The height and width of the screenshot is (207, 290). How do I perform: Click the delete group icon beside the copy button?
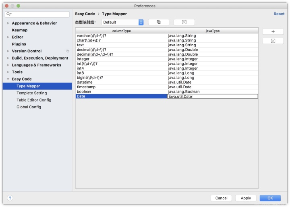[184, 22]
